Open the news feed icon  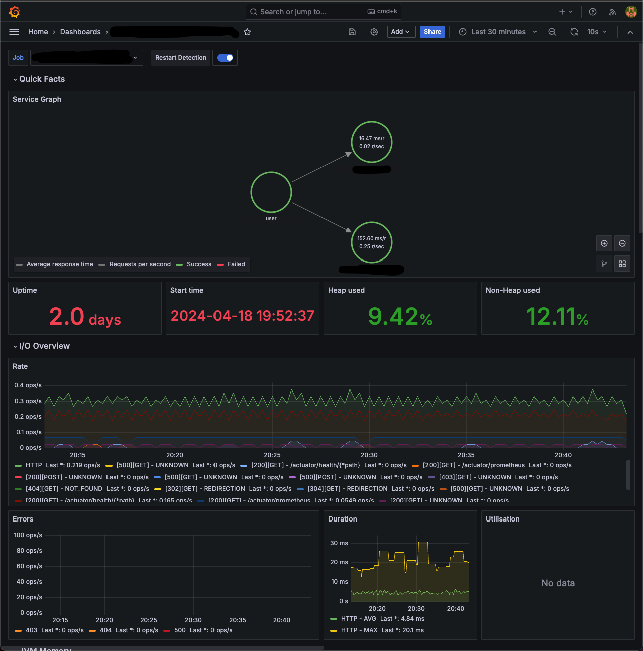[x=612, y=12]
